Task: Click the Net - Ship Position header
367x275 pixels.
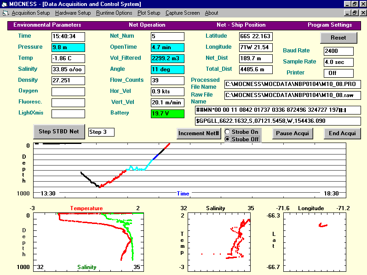Action: click(x=241, y=25)
